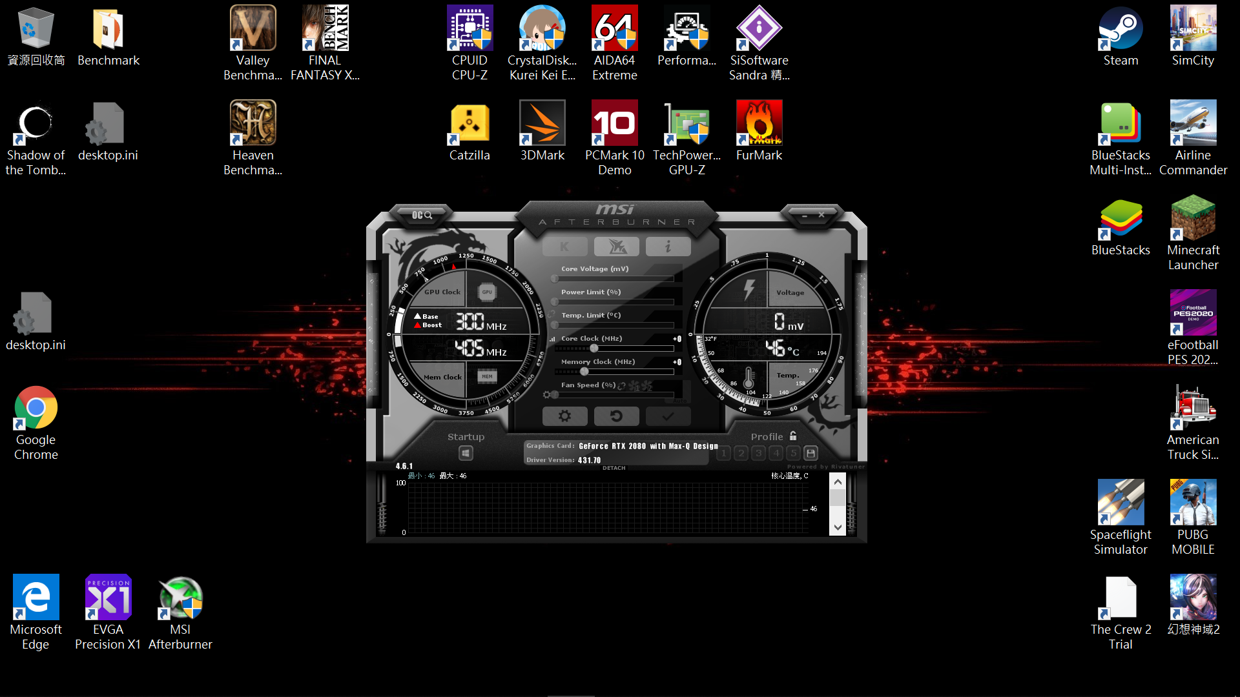Click the Core Clock slider handle
Screen dimensions: 1240x697
pyautogui.click(x=594, y=348)
